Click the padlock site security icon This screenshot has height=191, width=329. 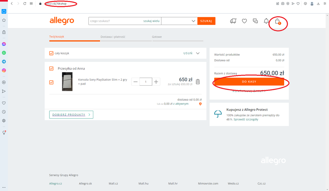pos(40,4)
